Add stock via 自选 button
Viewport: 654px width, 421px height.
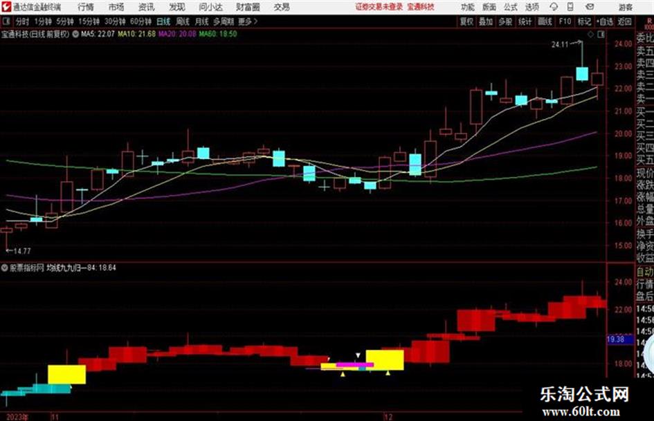point(604,21)
